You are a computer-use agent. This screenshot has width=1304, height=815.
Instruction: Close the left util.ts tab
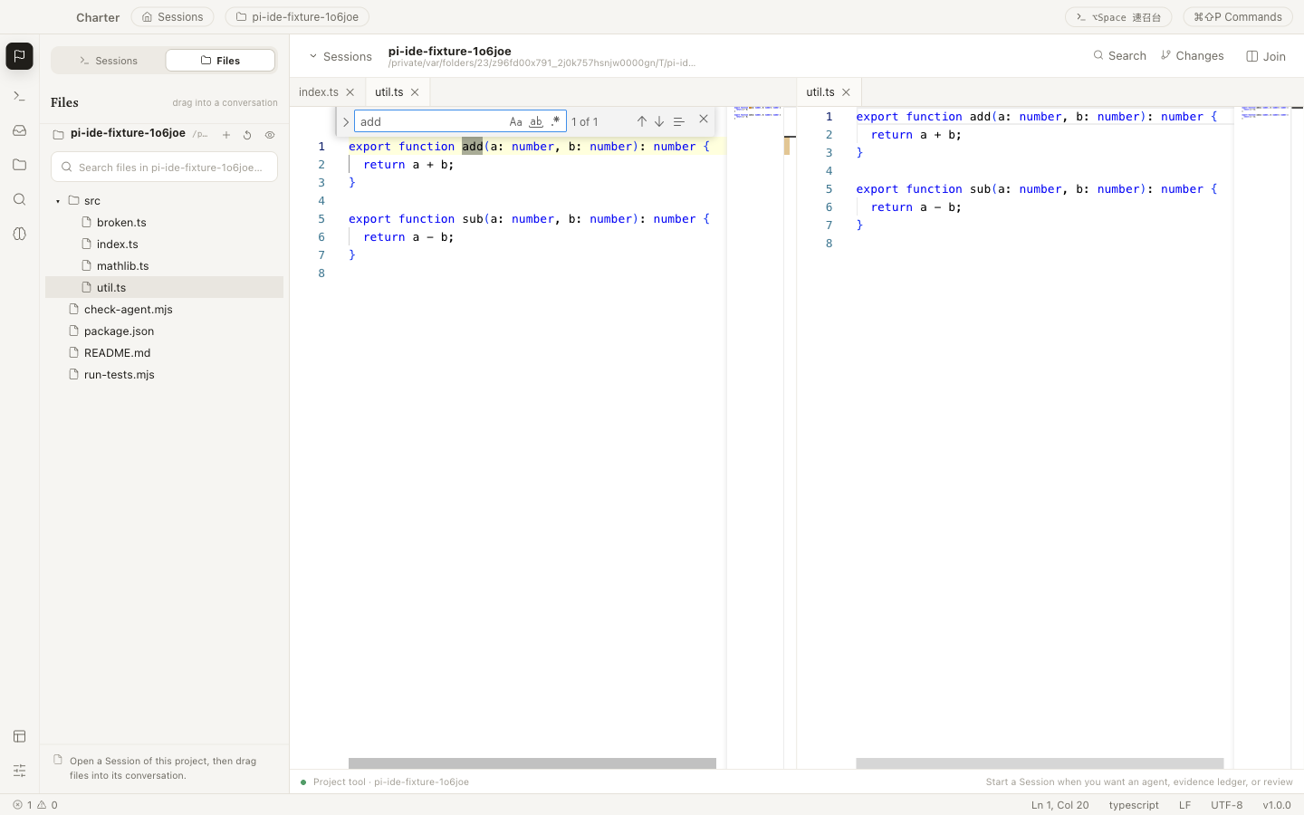click(415, 92)
